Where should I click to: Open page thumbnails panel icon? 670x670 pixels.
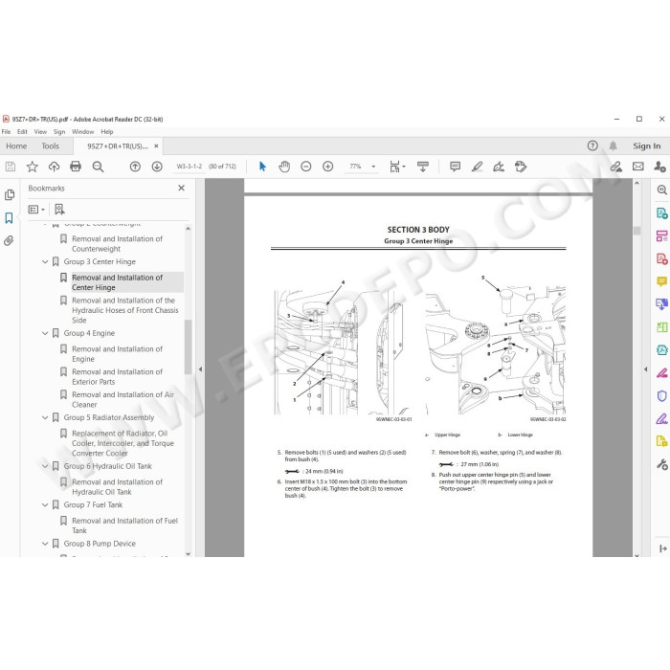click(10, 195)
